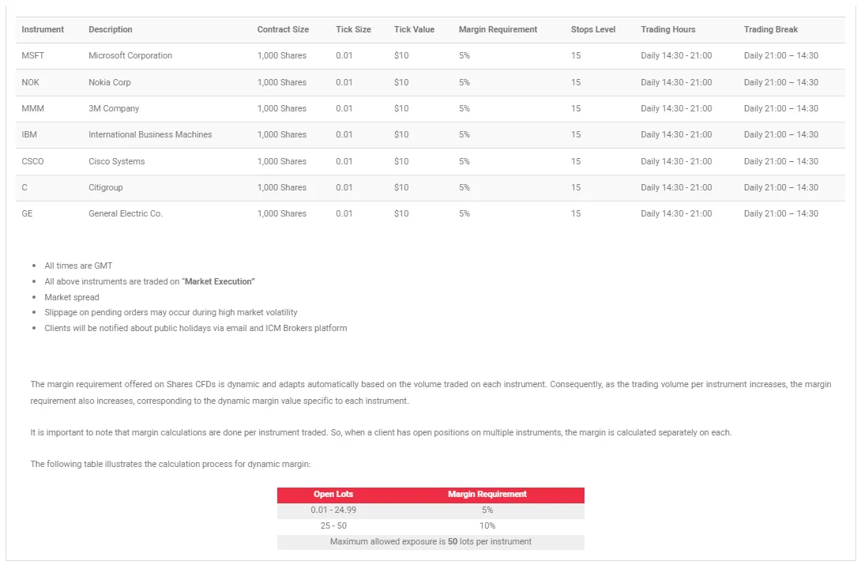The image size is (861, 565).
Task: Select International Business Machines text
Action: click(150, 135)
